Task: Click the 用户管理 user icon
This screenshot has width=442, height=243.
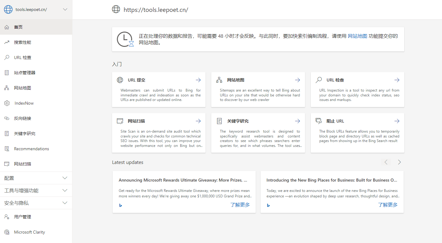Action: pyautogui.click(x=7, y=217)
